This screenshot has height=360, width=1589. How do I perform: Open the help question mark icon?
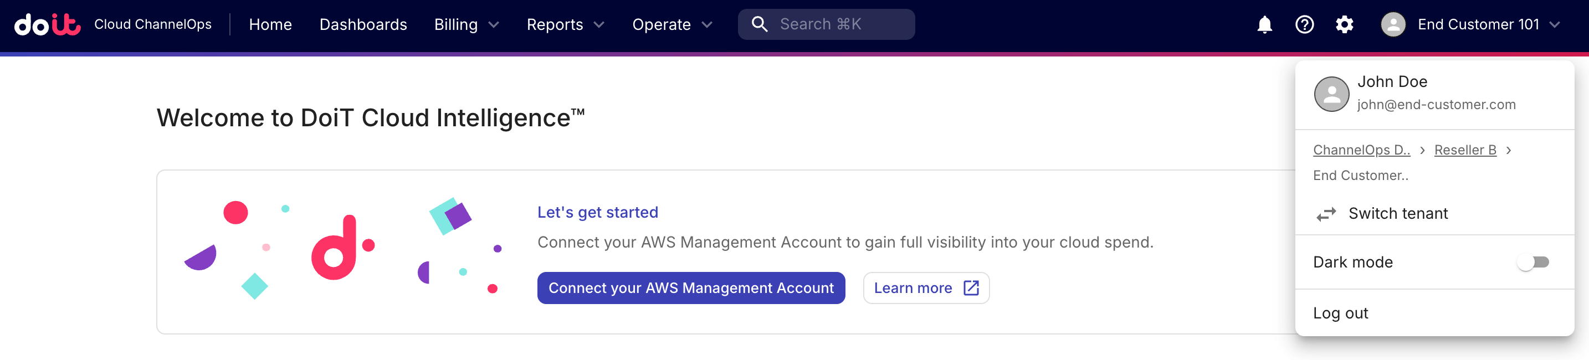click(x=1304, y=25)
